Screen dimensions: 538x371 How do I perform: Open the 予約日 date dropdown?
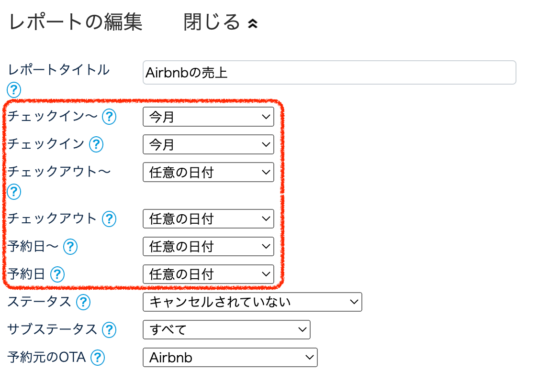[208, 274]
